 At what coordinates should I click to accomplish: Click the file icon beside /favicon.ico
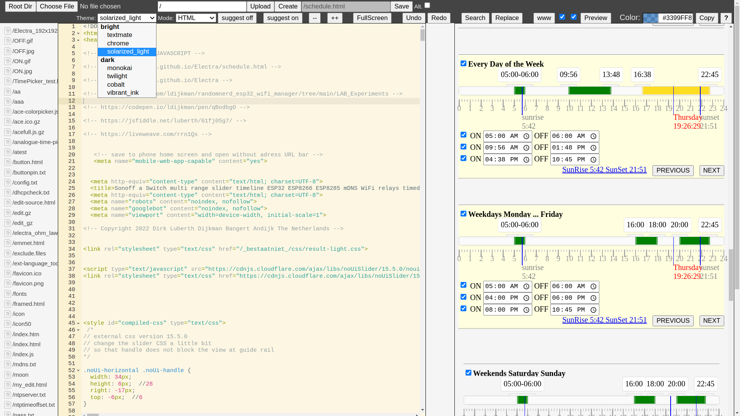(x=7, y=273)
